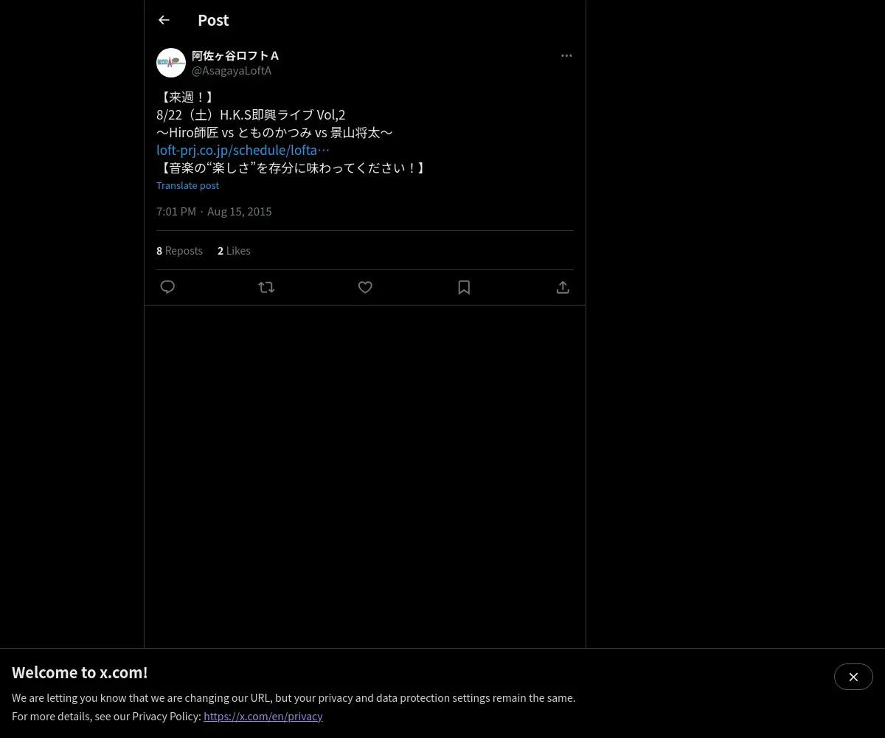Go back using the left arrow
Image resolution: width=885 pixels, height=738 pixels.
[164, 20]
